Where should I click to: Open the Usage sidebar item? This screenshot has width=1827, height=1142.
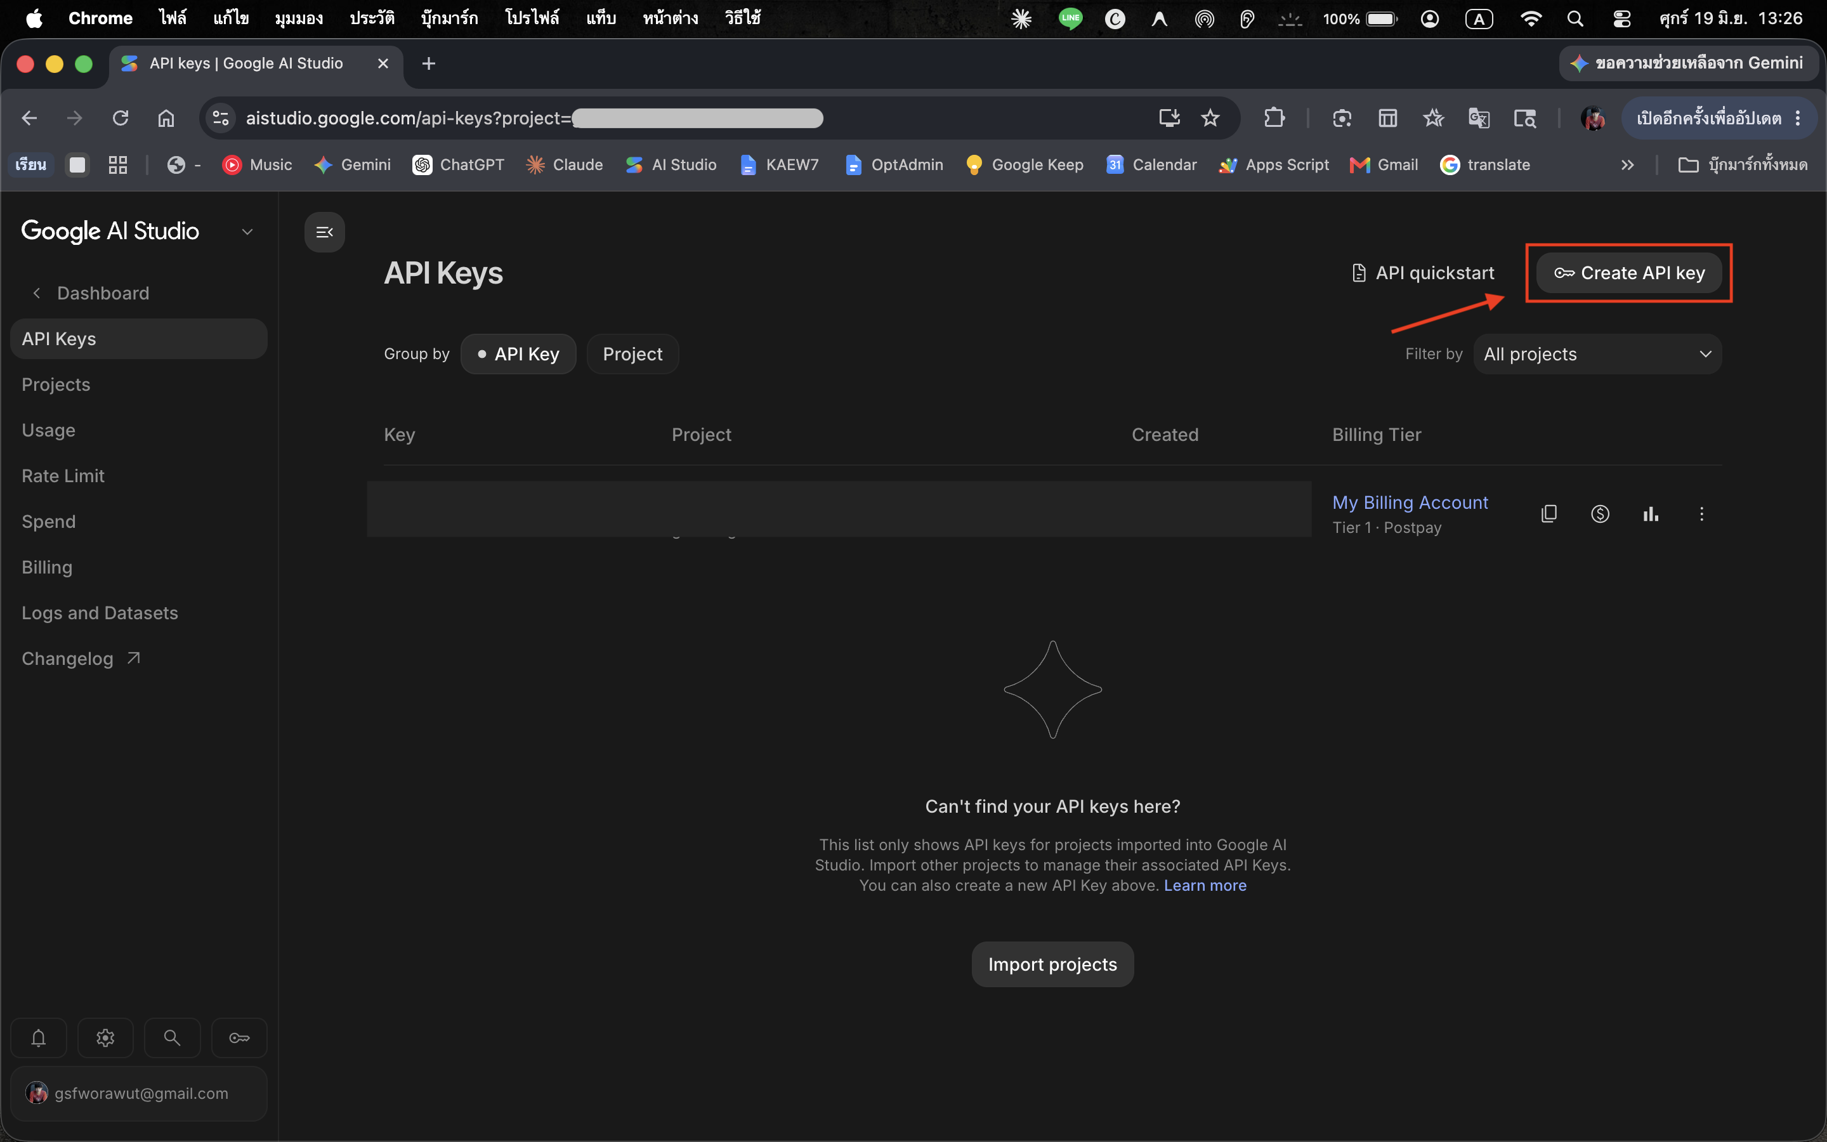tap(48, 431)
